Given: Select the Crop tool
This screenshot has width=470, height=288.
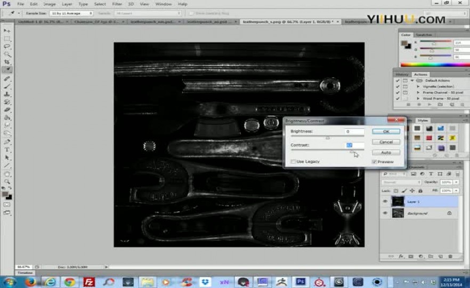Looking at the screenshot, I should click(7, 62).
